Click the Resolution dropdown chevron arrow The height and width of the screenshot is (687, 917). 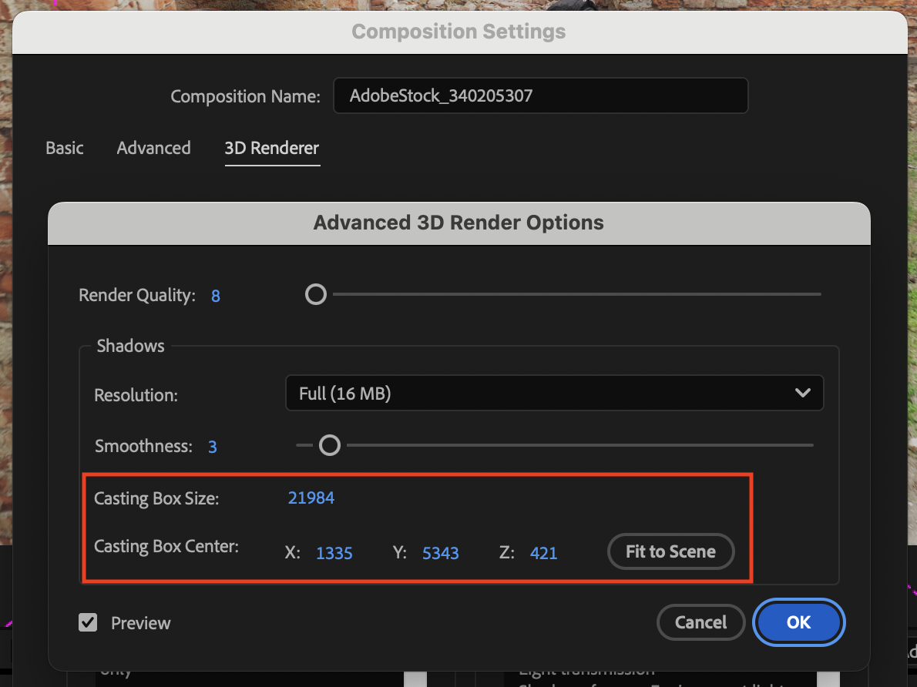tap(802, 394)
